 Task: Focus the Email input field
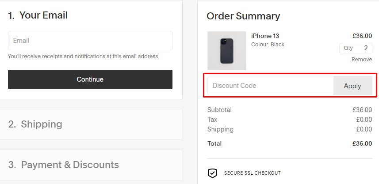(90, 41)
